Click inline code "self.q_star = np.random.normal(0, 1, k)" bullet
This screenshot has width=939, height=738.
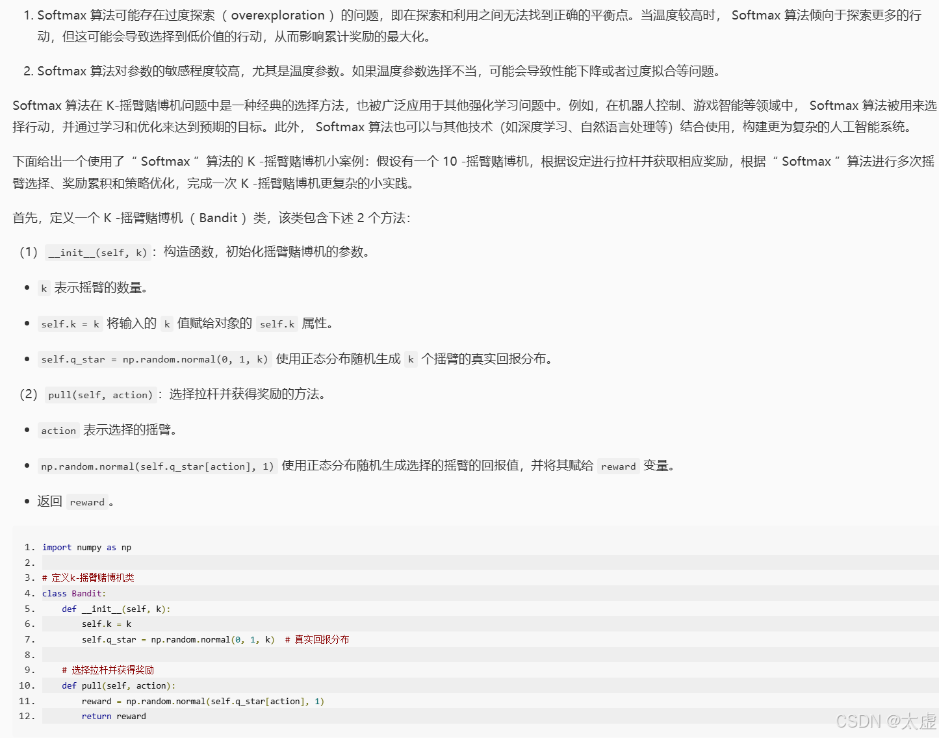155,359
